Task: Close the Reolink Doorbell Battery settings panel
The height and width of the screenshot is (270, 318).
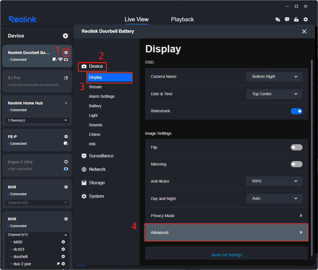Action: coord(304,31)
